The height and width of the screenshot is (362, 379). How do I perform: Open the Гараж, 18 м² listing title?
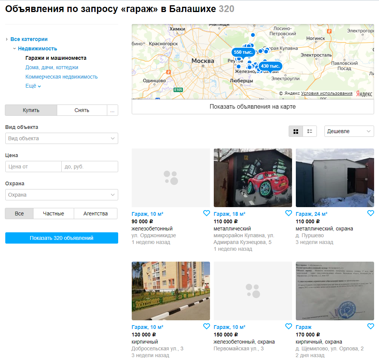[229, 214]
